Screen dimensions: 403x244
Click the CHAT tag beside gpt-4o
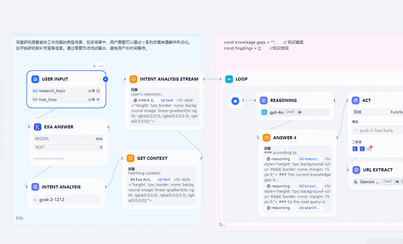290,112
